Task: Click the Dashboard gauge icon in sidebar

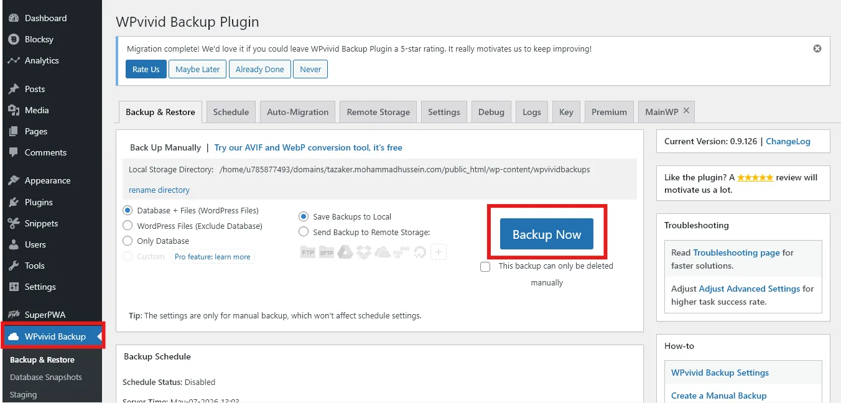Action: (x=14, y=18)
